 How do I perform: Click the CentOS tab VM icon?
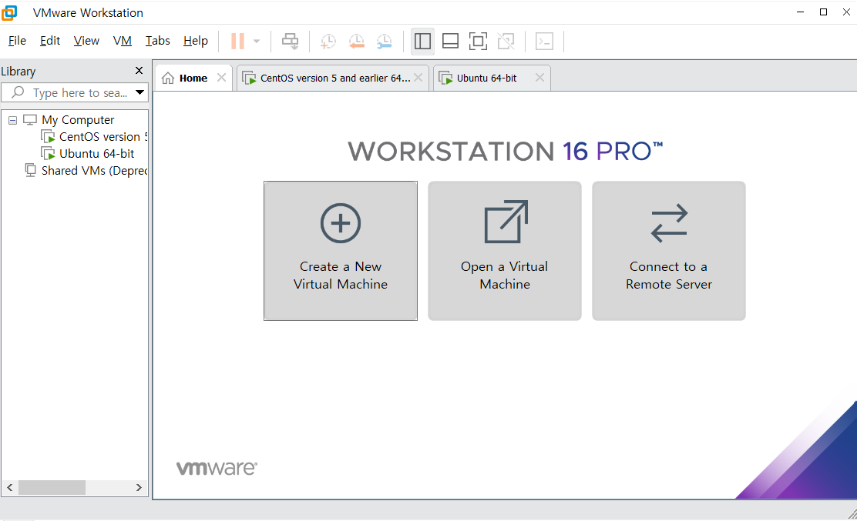[x=249, y=78]
